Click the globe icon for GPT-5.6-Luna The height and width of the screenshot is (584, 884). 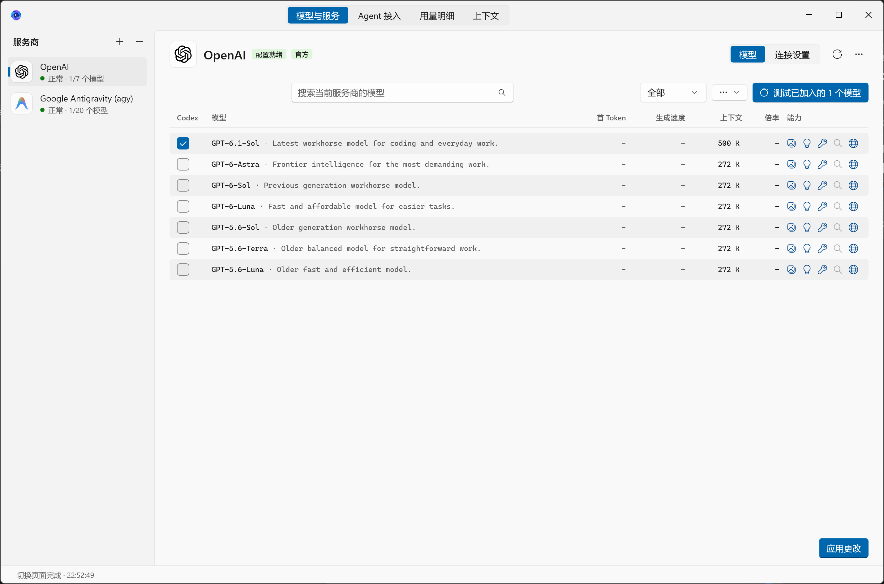pyautogui.click(x=853, y=270)
